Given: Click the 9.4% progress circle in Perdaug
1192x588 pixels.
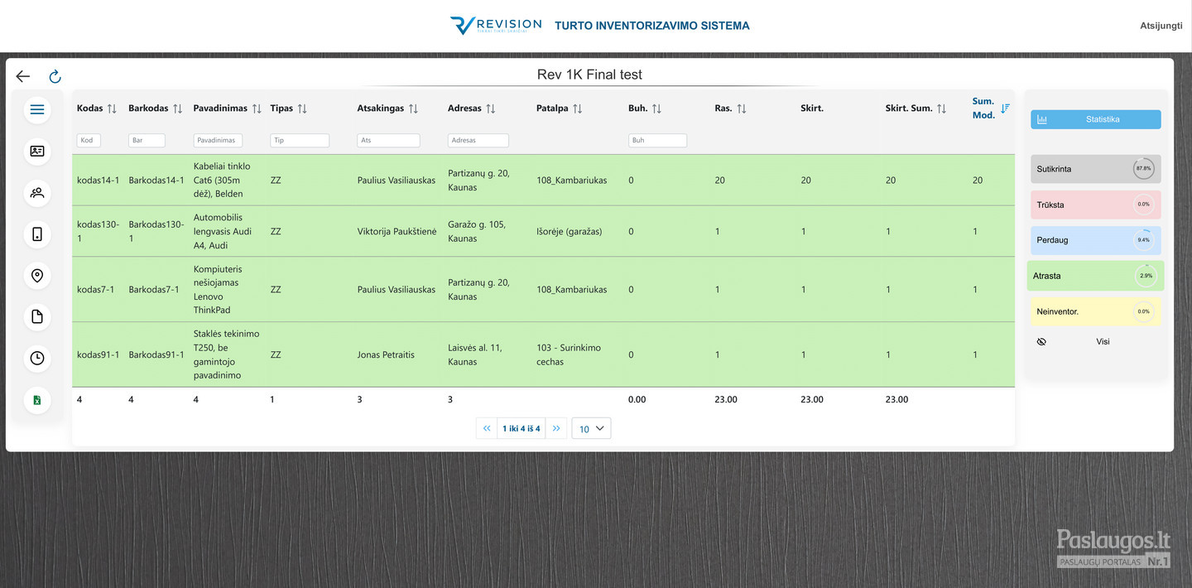Looking at the screenshot, I should (x=1144, y=240).
